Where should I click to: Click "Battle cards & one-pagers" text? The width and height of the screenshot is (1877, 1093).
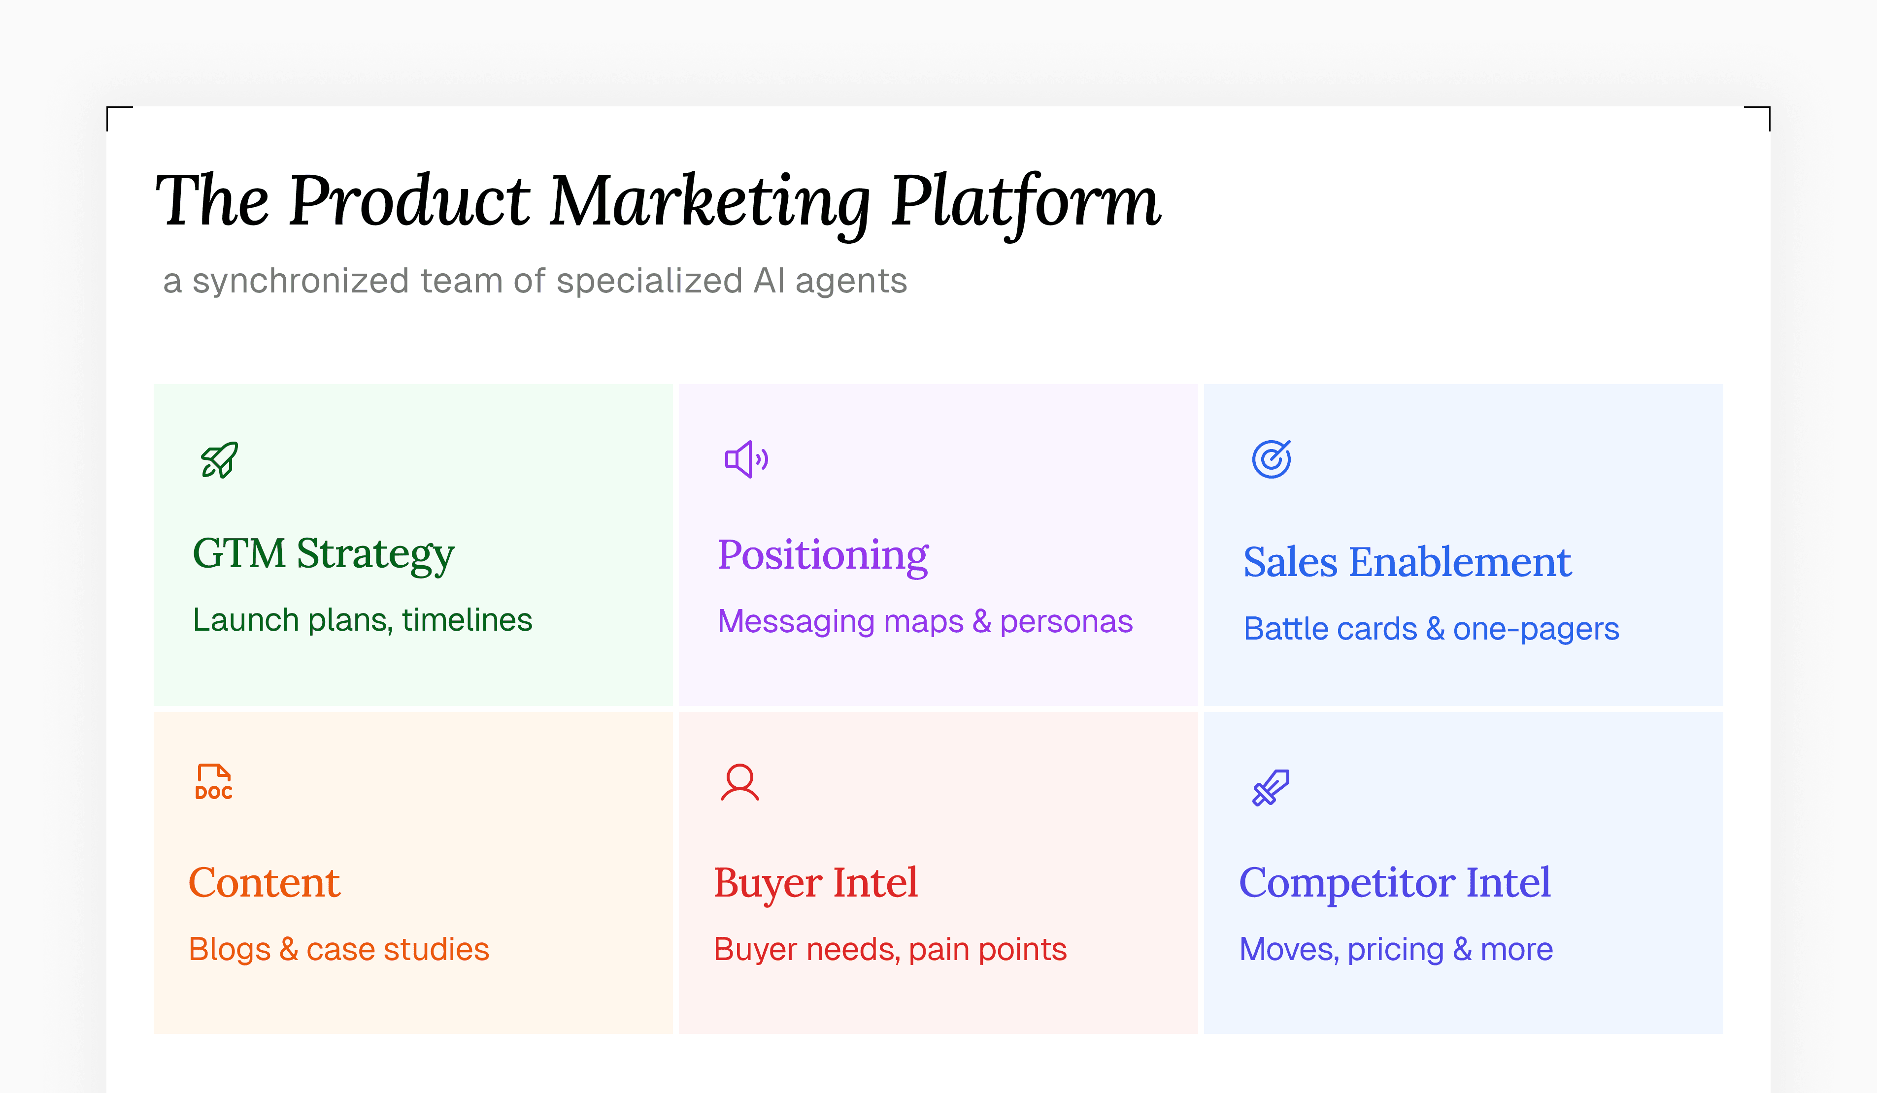tap(1431, 629)
